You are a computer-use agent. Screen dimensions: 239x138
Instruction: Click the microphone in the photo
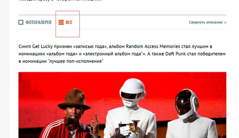69,121
